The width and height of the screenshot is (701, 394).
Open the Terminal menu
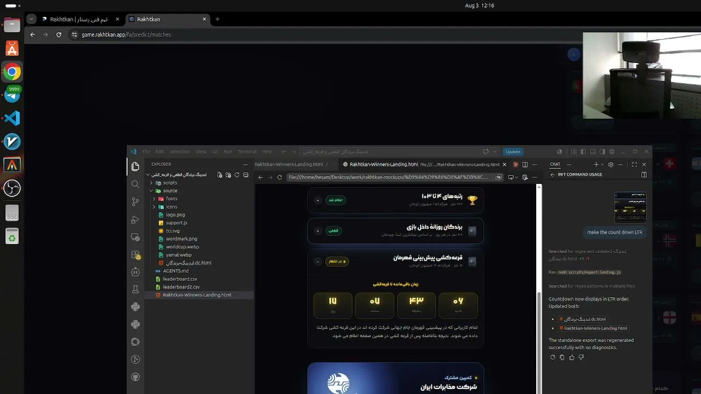[247, 152]
